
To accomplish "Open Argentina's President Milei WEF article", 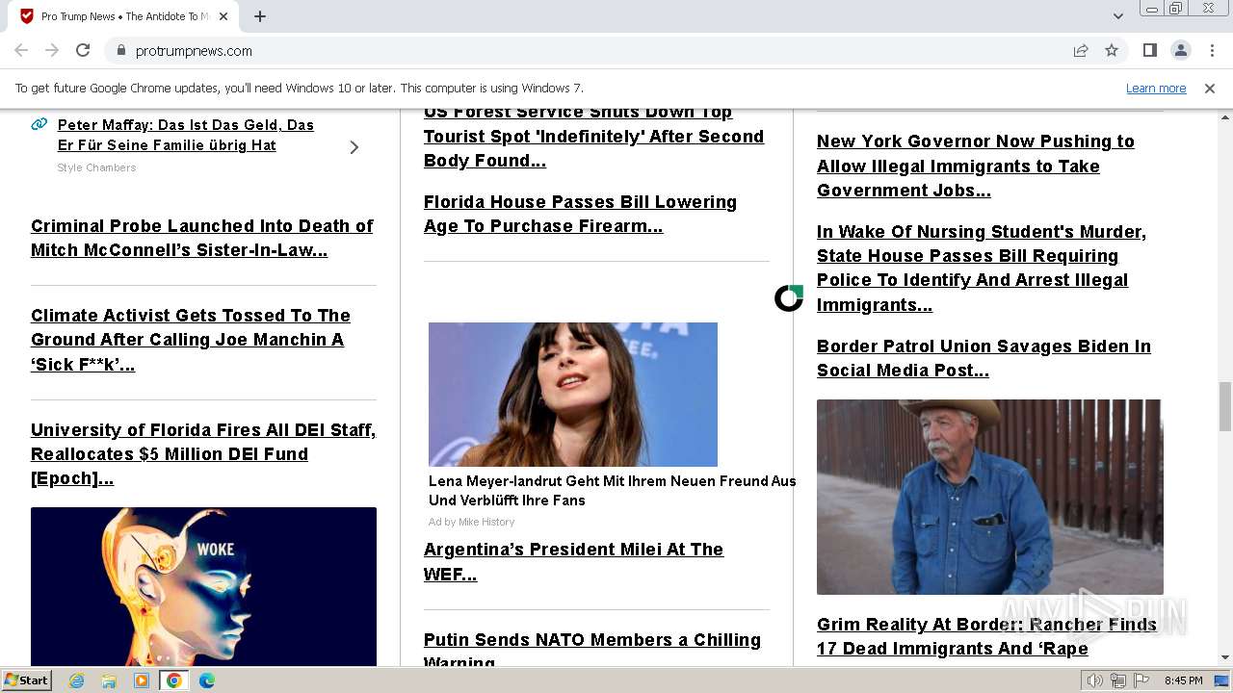I will (573, 562).
